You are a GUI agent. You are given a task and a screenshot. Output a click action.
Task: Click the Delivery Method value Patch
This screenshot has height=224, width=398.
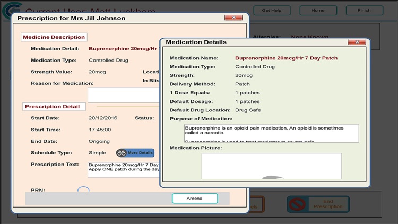pyautogui.click(x=243, y=84)
